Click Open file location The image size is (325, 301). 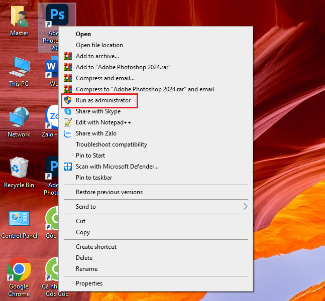[99, 45]
